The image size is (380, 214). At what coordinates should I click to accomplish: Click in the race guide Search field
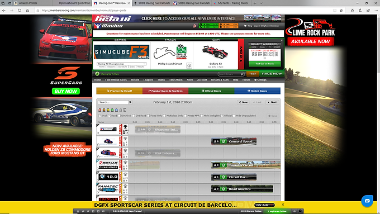point(113,102)
